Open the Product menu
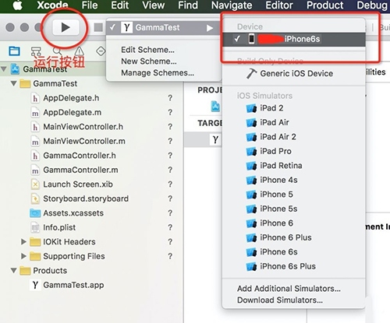 325,5
